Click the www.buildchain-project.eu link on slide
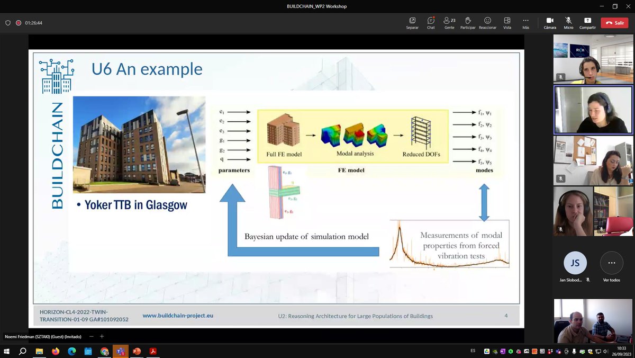 pos(178,316)
